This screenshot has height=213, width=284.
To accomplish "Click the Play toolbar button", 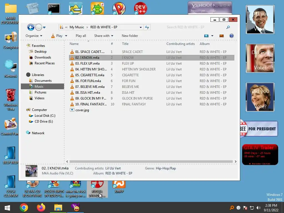I will tap(57, 36).
